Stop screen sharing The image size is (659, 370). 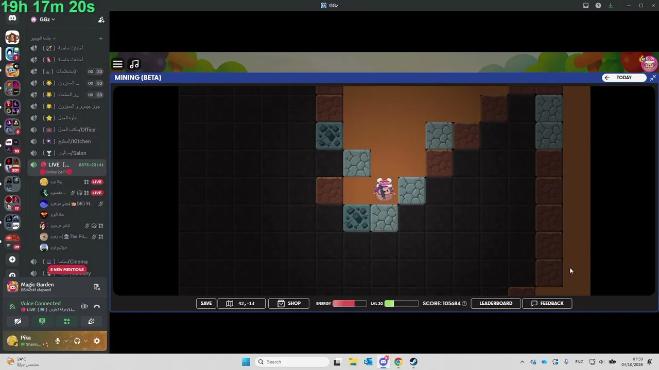point(42,321)
